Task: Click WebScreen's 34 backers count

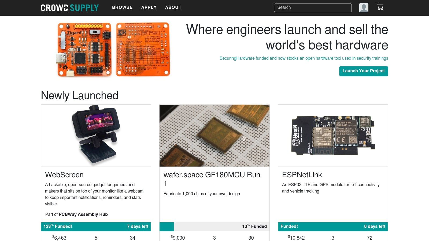Action: (132, 238)
